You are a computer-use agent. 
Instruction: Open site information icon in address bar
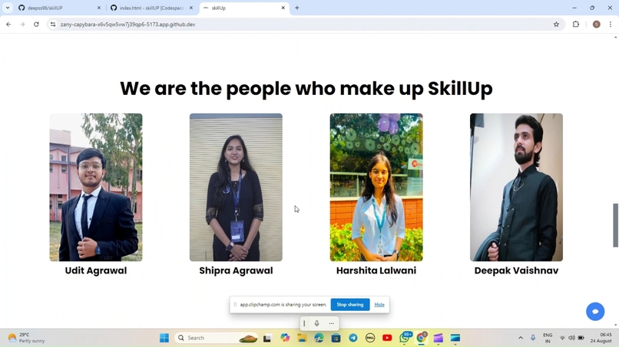tap(53, 25)
